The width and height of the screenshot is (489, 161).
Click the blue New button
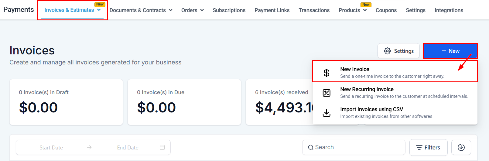[x=450, y=51]
